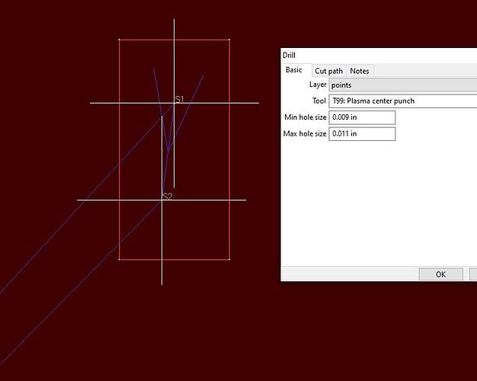
Task: Switch to the Cut path tab
Action: coord(328,71)
